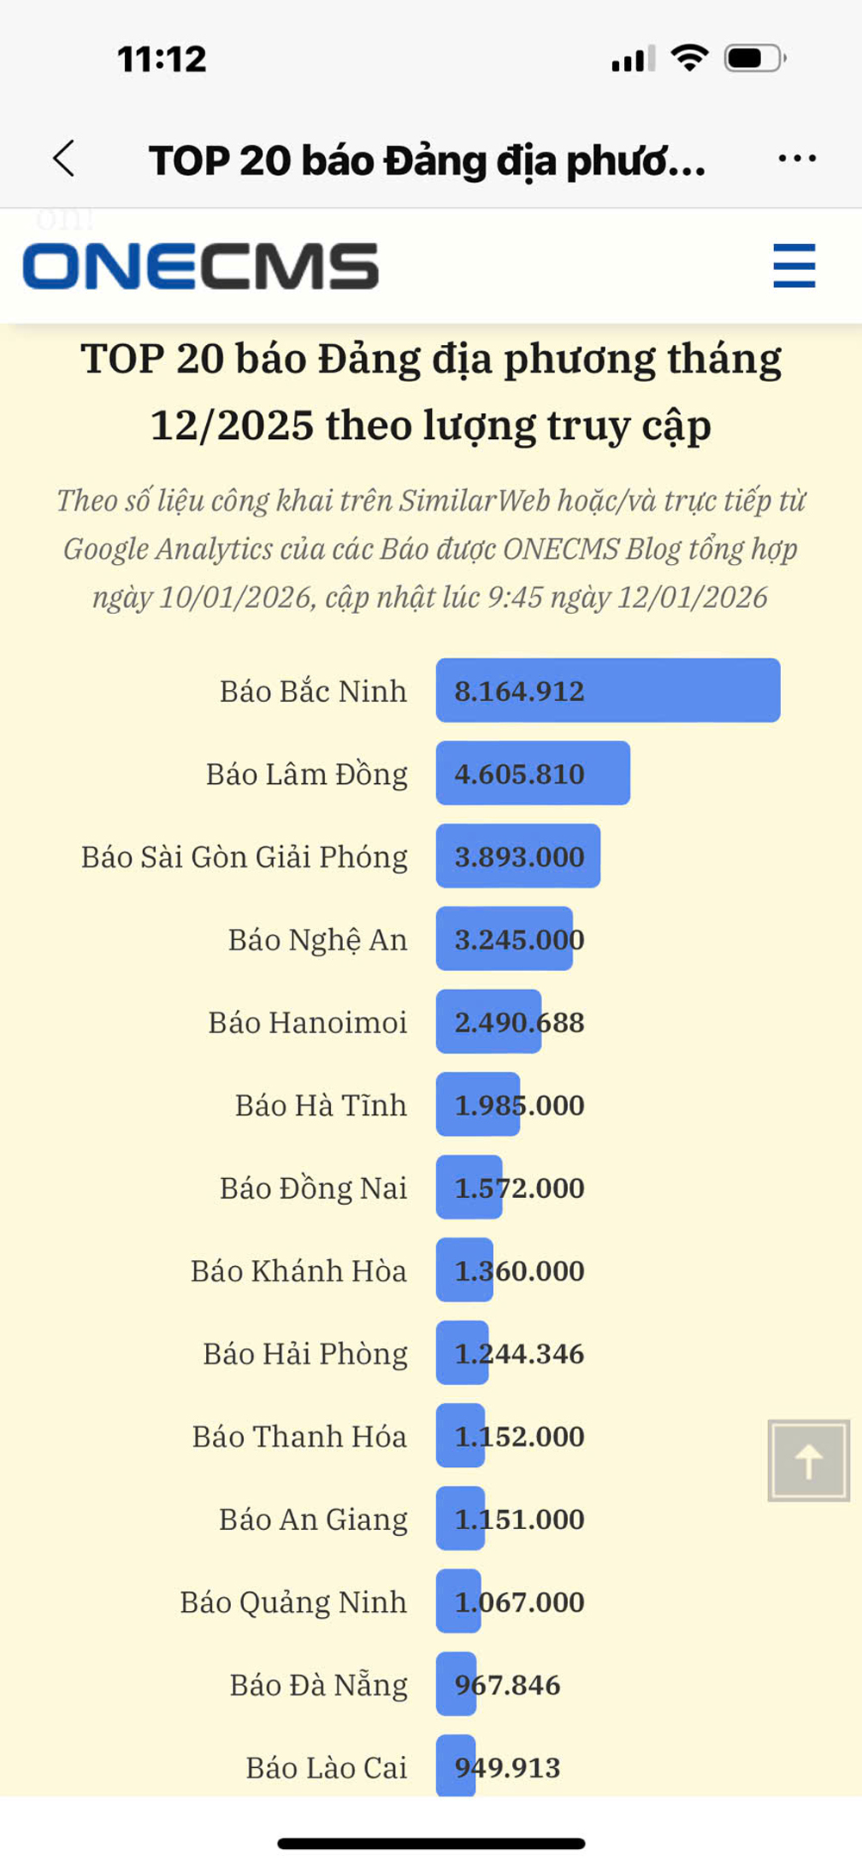862x1868 pixels.
Task: Tap the Báo Đồng Nai label
Action: (x=314, y=1188)
